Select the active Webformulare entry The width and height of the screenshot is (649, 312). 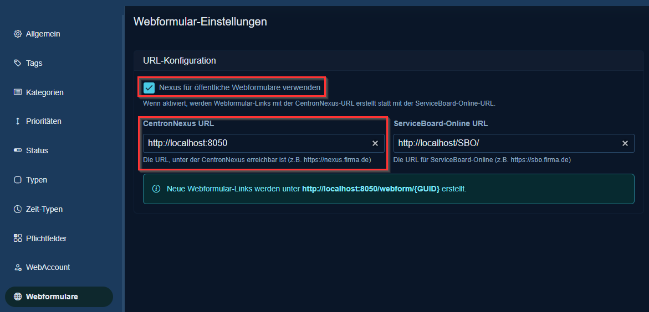[59, 297]
